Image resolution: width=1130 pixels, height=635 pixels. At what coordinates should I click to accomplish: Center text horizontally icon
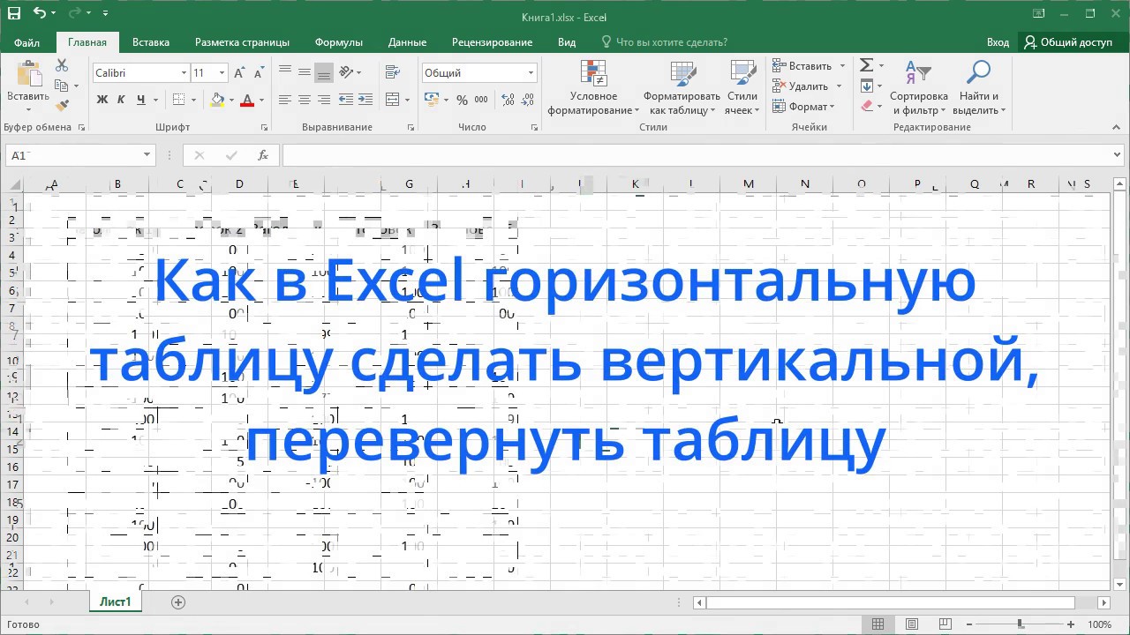305,100
